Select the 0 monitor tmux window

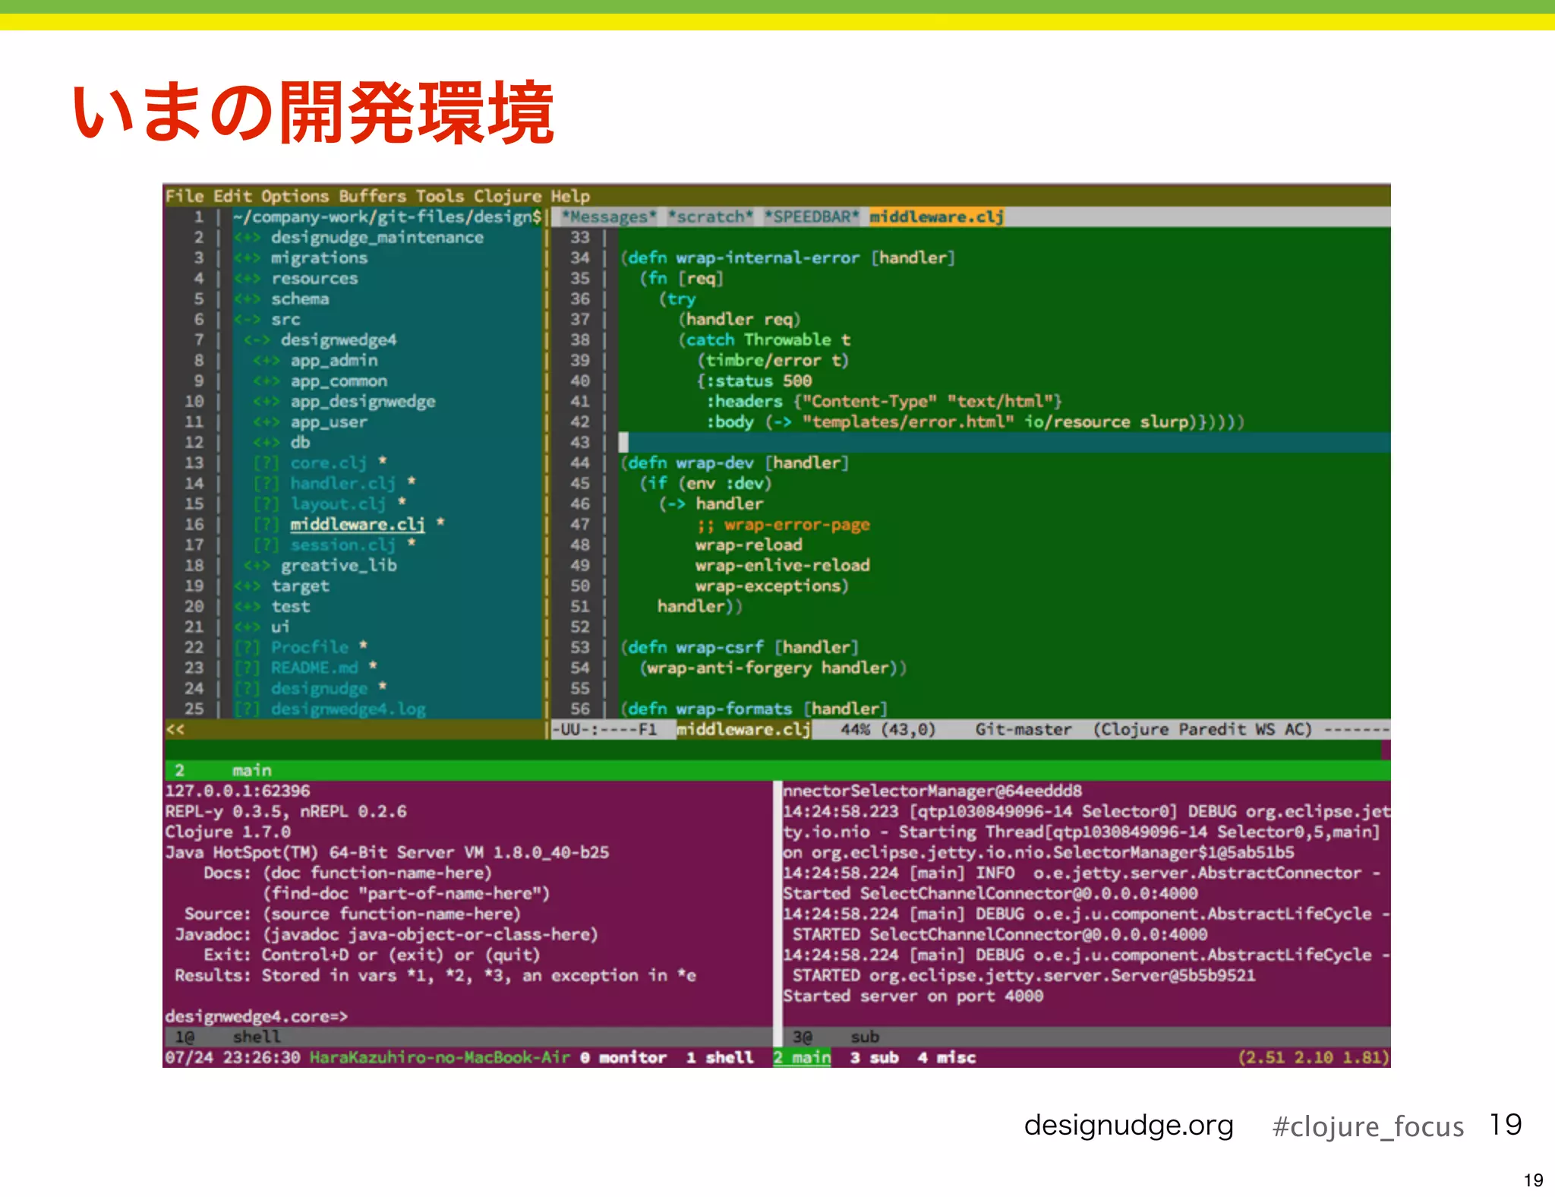coord(623,1057)
